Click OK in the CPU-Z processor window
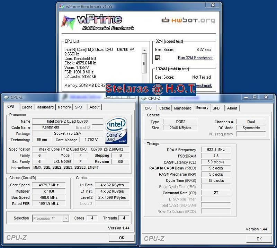277x248 pixels. click(x=122, y=238)
